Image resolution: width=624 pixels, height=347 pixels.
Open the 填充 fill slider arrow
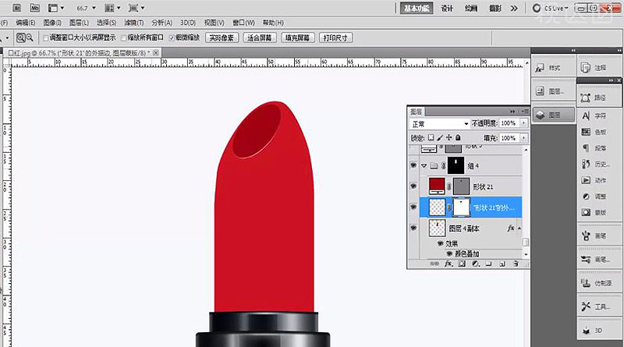pos(523,138)
